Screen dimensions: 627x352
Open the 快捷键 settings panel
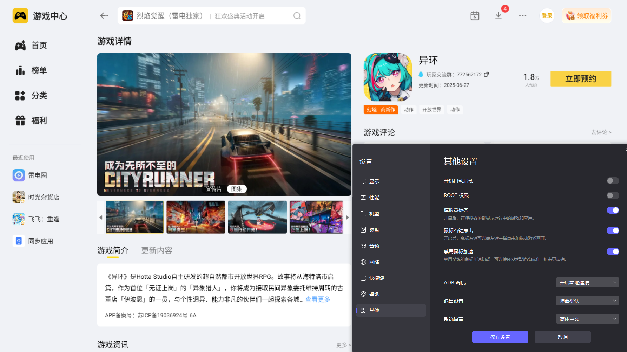coord(375,278)
